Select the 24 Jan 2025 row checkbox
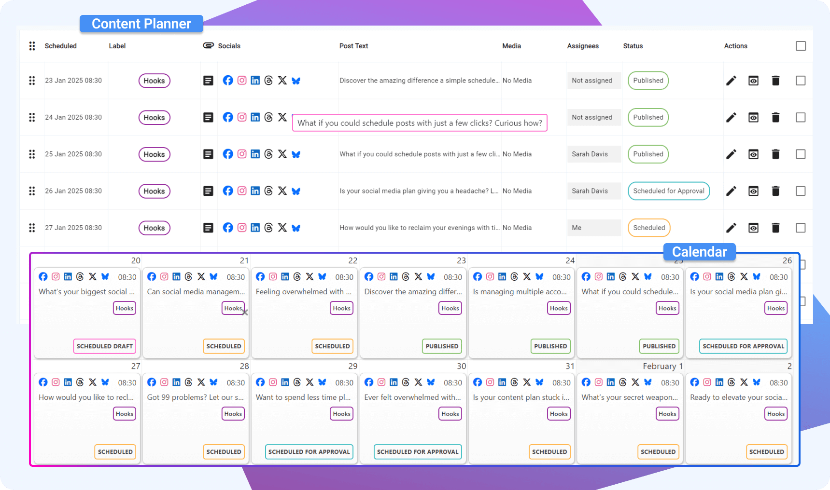The width and height of the screenshot is (830, 490). click(801, 117)
